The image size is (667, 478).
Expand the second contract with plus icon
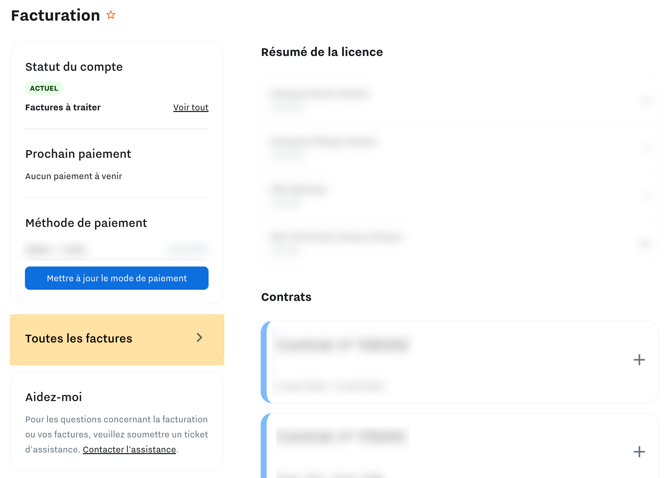[639, 452]
